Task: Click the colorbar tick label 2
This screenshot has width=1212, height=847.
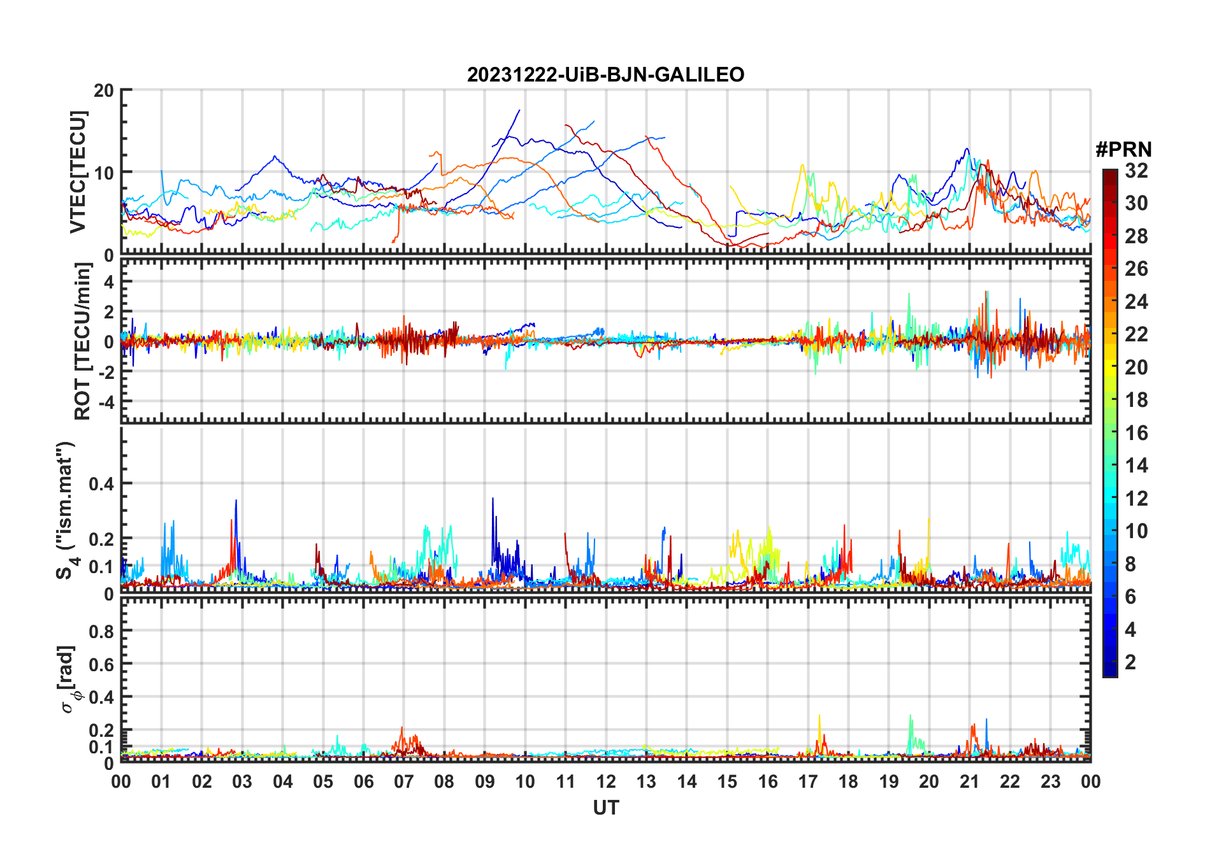Action: point(1130,662)
